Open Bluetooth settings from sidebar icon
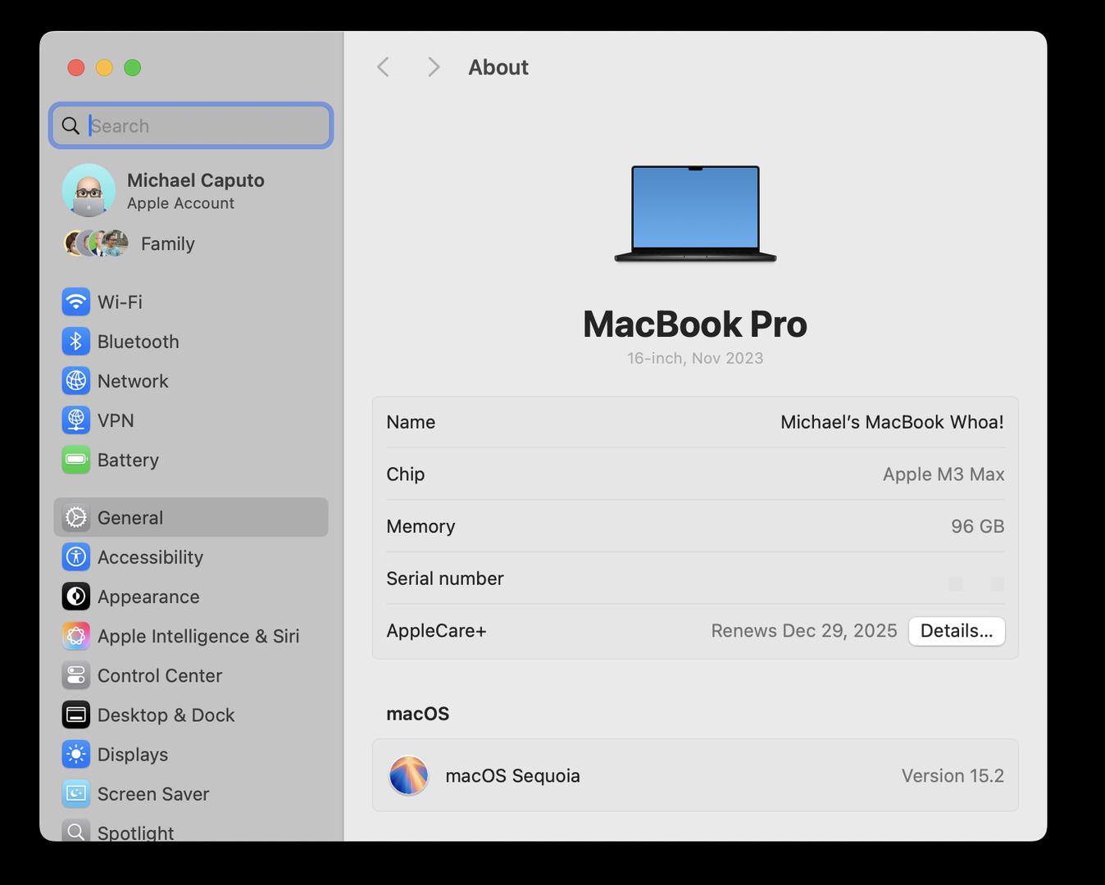The height and width of the screenshot is (885, 1105). [x=76, y=341]
